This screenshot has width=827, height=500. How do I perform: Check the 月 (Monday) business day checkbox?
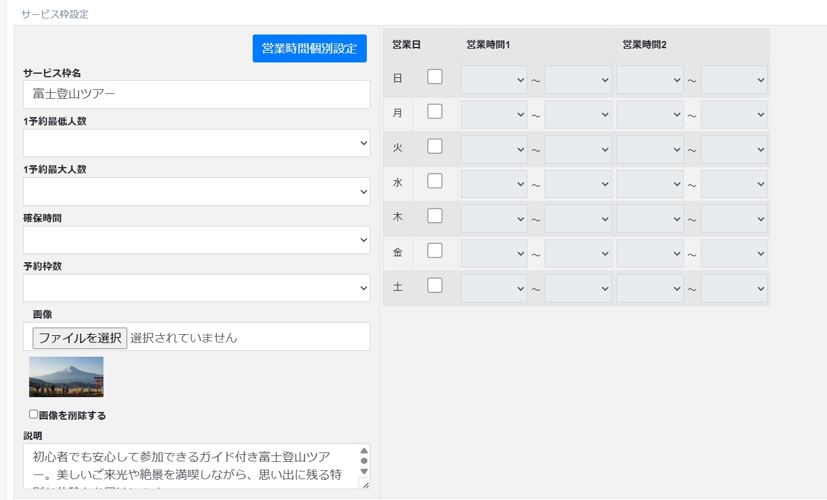(x=435, y=111)
